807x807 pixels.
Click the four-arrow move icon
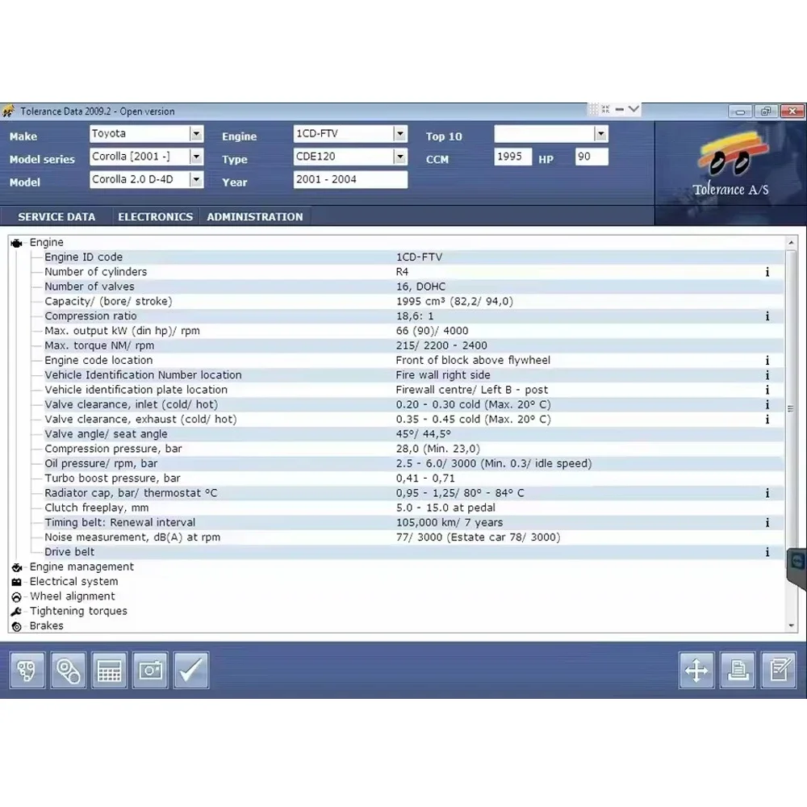click(x=696, y=670)
